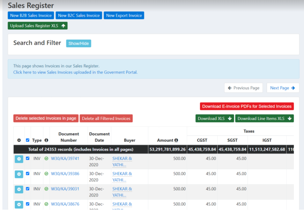Click the IGST column header
The image size is (304, 211).
coord(267,140)
